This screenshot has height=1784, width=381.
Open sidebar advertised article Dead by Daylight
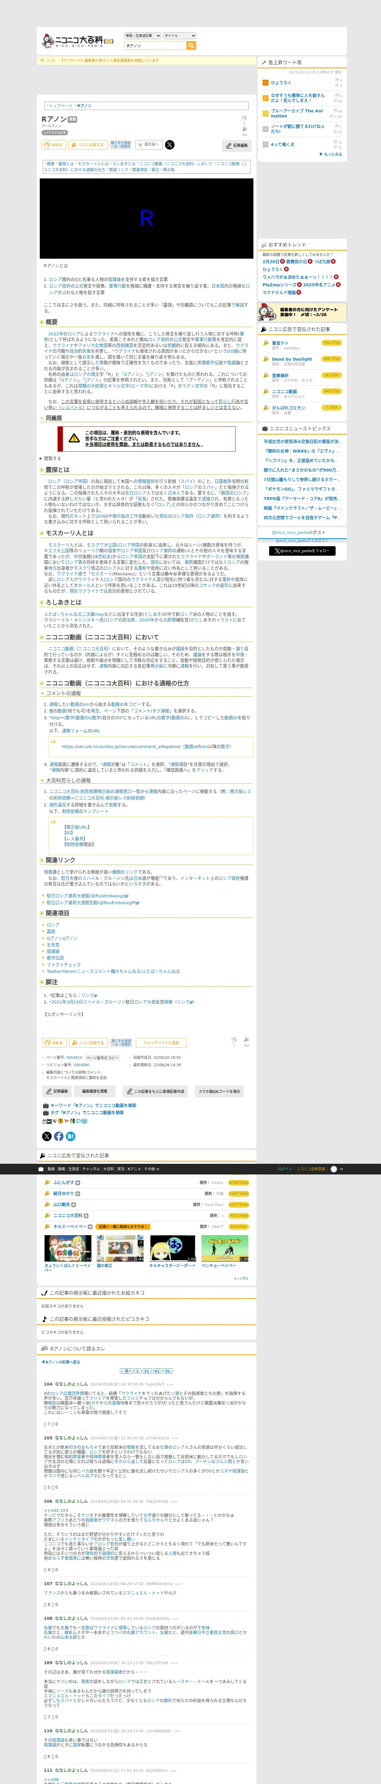[x=292, y=359]
